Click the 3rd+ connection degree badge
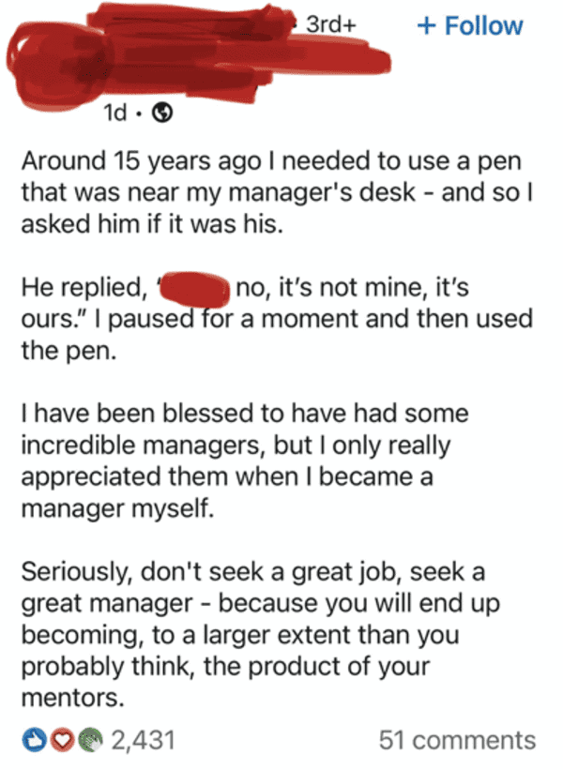 pos(330,24)
